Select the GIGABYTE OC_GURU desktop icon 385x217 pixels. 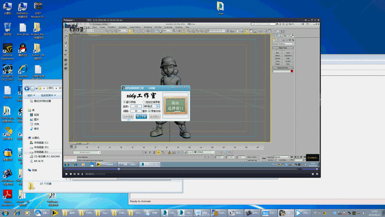pyautogui.click(x=8, y=72)
